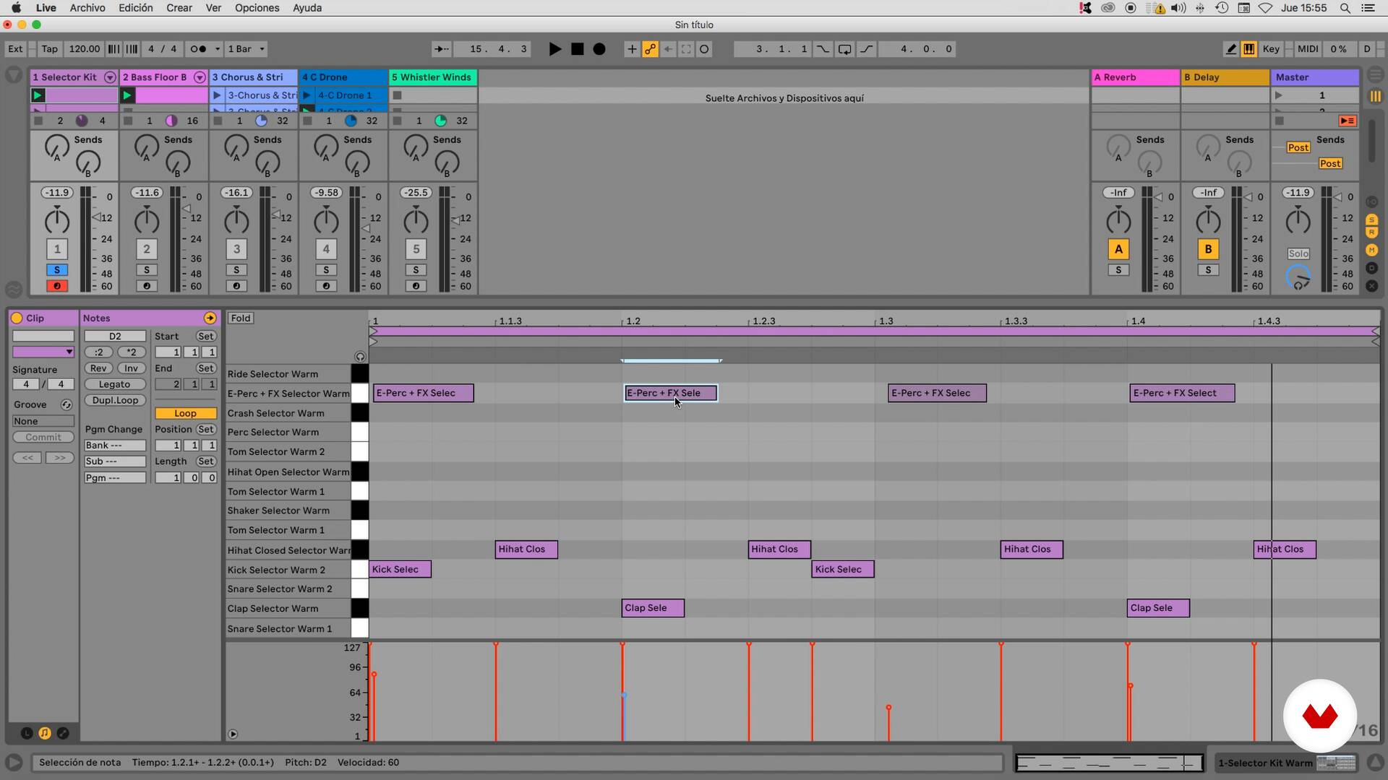Click the Send A knob on track 5
Image resolution: width=1388 pixels, height=780 pixels.
416,148
